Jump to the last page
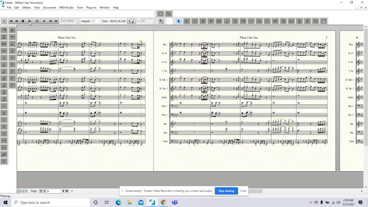 (x=67, y=191)
